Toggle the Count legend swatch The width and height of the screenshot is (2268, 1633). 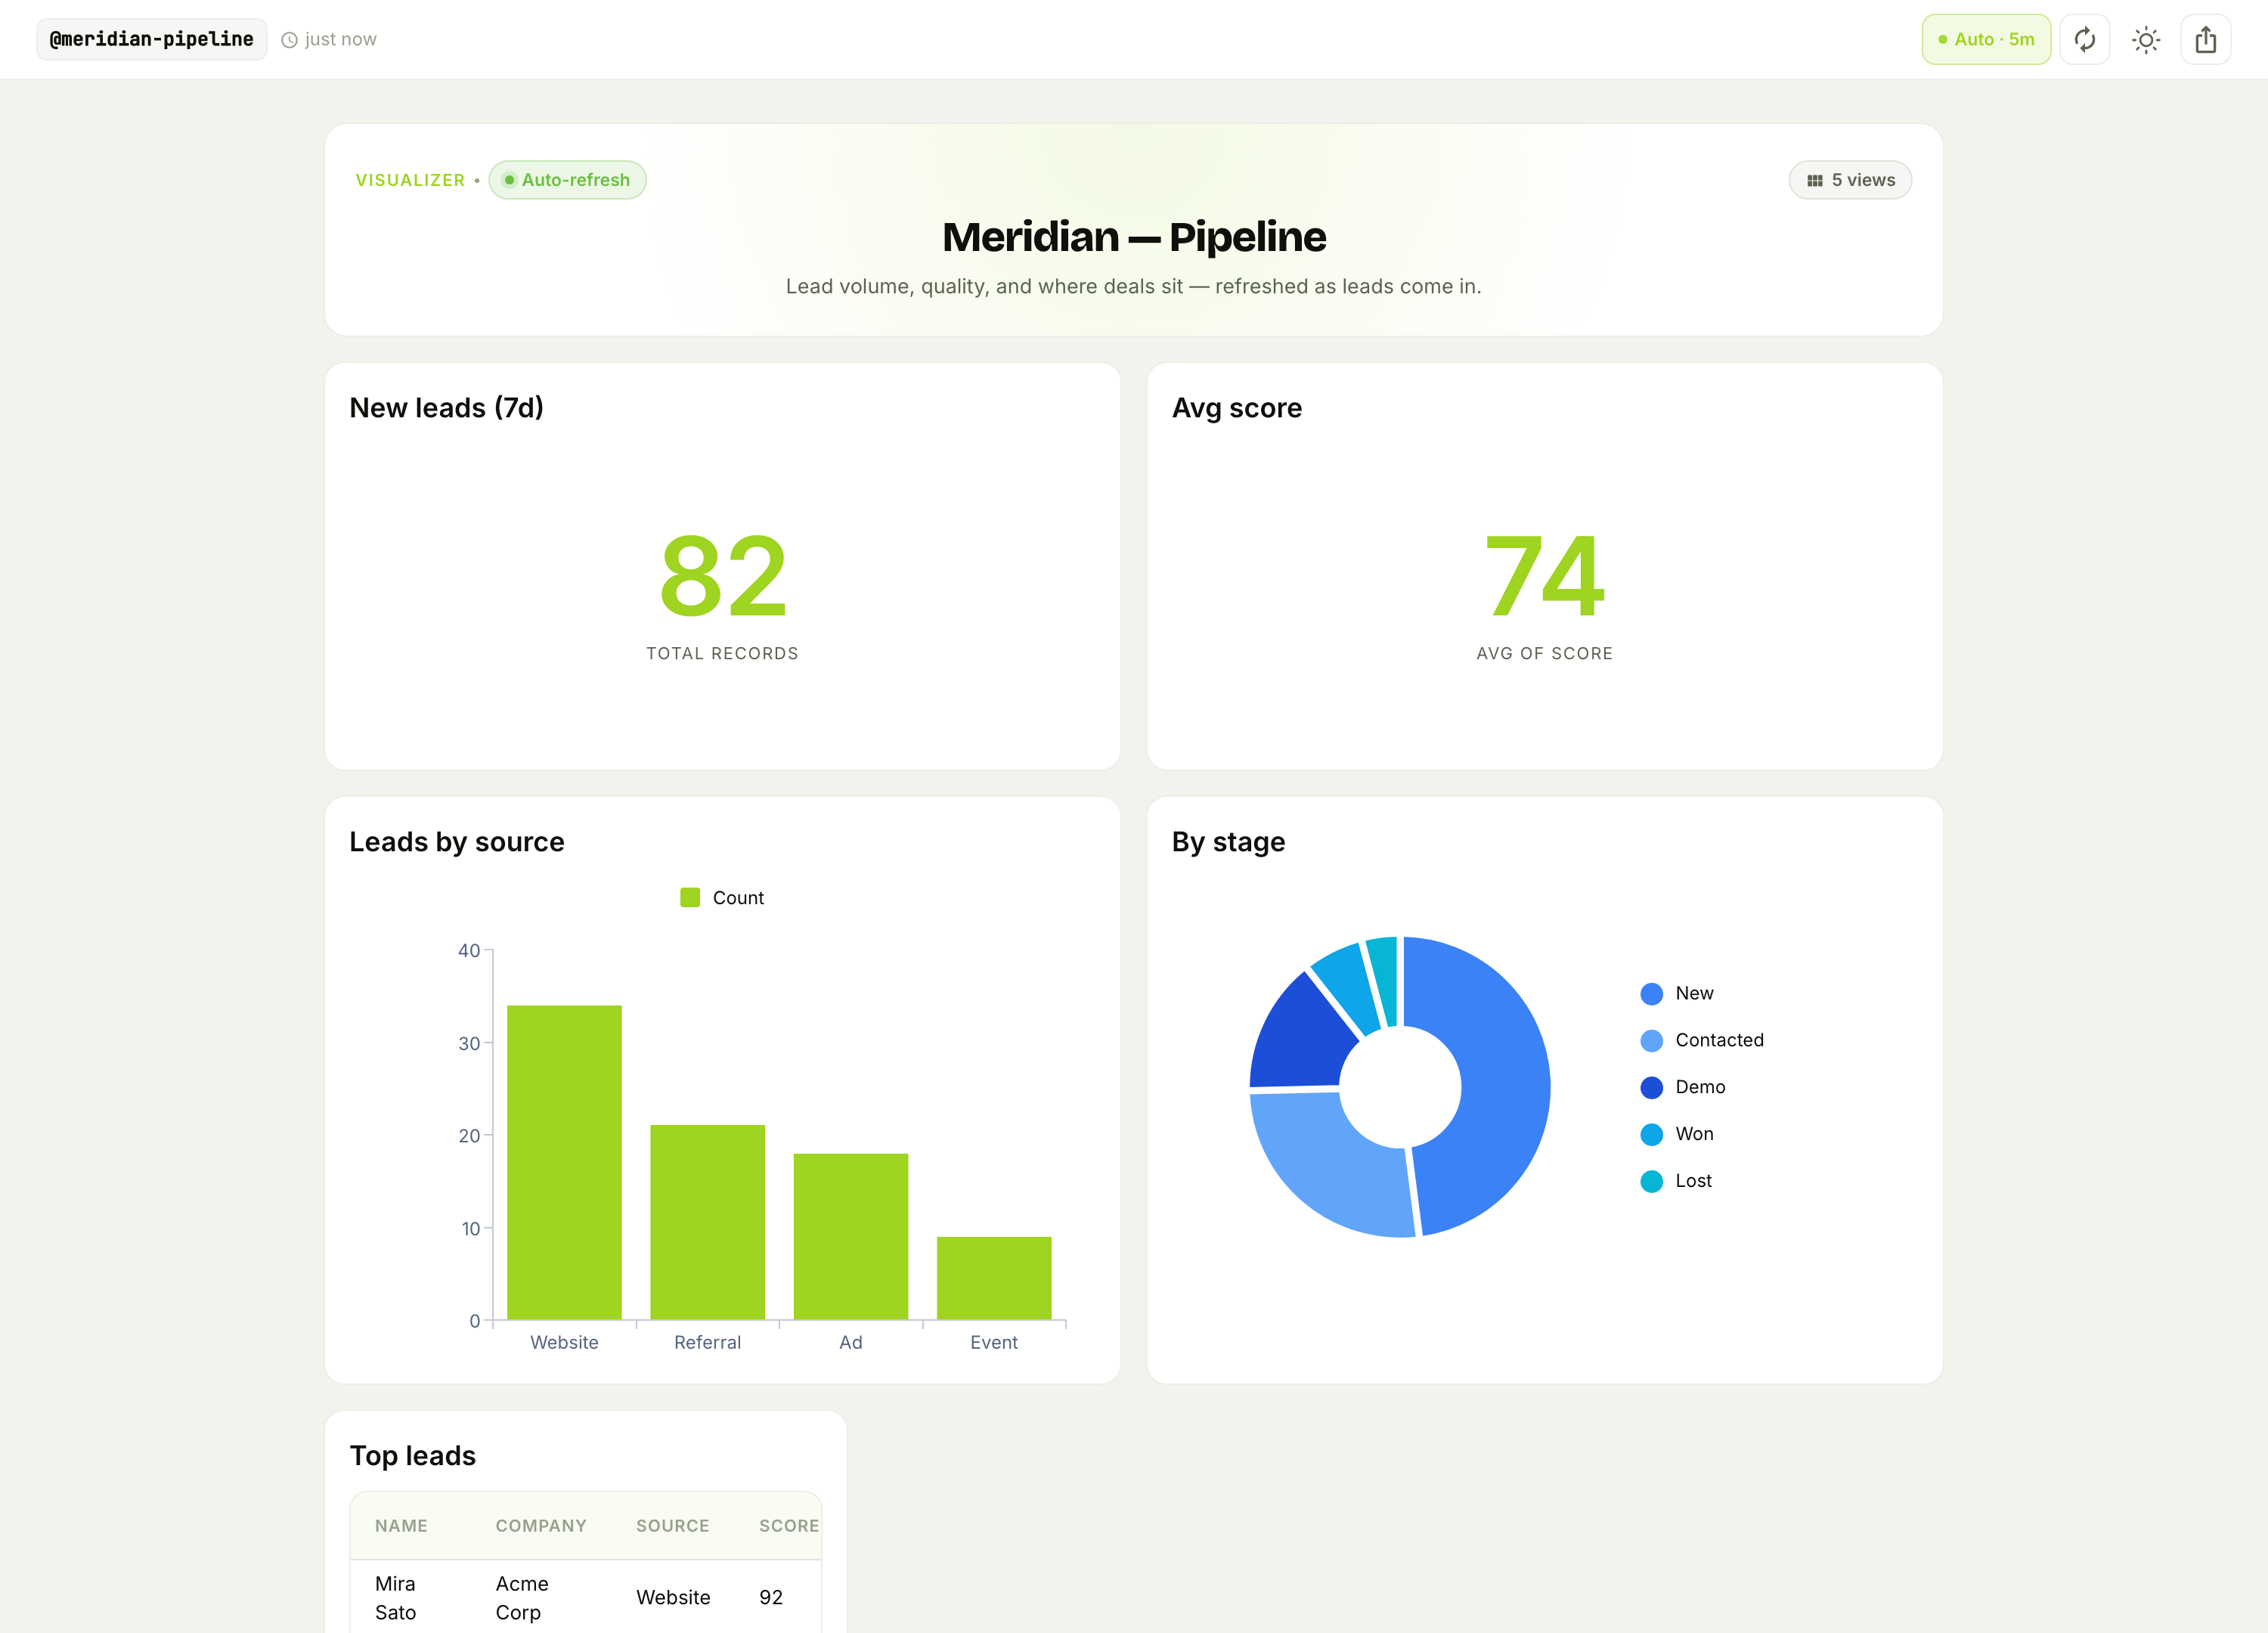tap(689, 897)
